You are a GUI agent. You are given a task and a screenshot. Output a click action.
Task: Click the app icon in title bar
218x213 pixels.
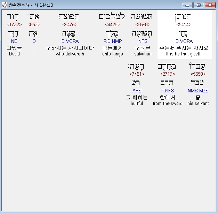(4, 5)
